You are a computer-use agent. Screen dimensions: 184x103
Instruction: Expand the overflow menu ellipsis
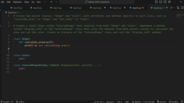[x=45, y=2]
